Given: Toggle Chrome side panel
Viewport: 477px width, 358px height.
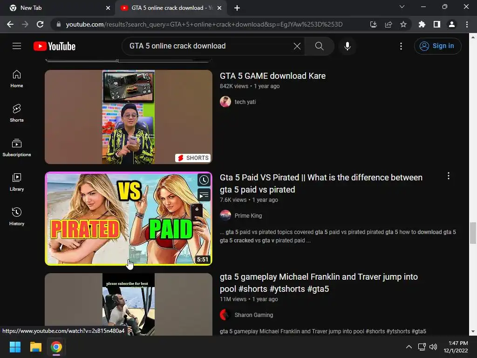Looking at the screenshot, I should pos(437,24).
